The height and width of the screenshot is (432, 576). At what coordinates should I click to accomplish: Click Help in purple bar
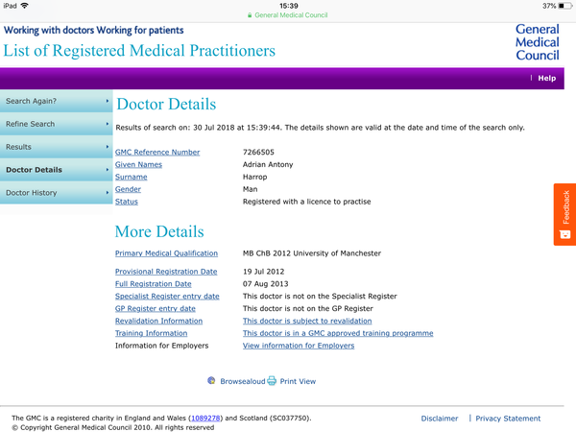[546, 78]
